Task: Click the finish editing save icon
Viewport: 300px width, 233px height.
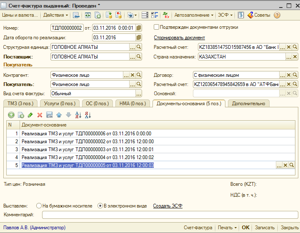Action: [49, 115]
